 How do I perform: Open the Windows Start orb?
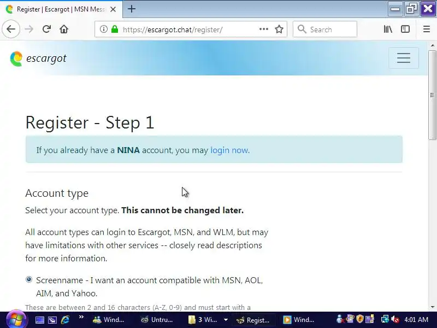tap(16, 320)
